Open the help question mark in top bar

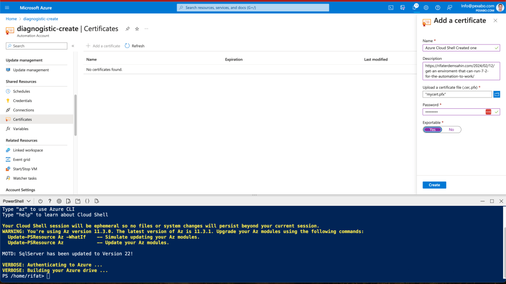(438, 7)
